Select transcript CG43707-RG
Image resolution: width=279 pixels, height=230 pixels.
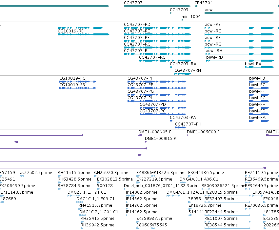(157, 48)
